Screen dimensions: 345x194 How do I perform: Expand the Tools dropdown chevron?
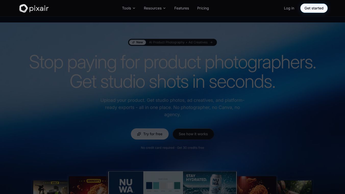point(134,8)
